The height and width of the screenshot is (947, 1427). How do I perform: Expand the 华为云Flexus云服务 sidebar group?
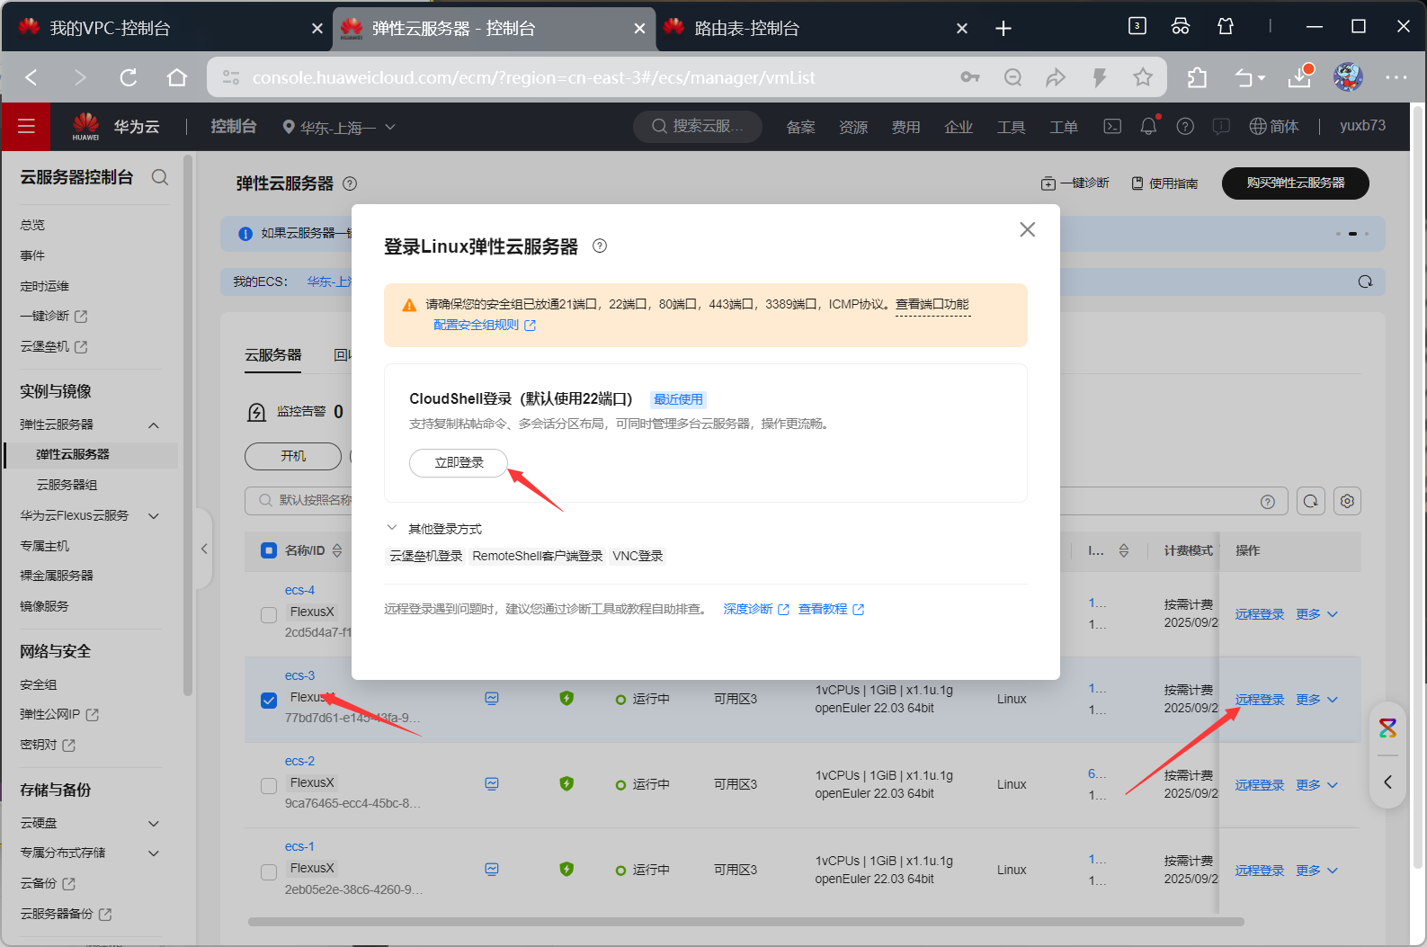pyautogui.click(x=154, y=516)
